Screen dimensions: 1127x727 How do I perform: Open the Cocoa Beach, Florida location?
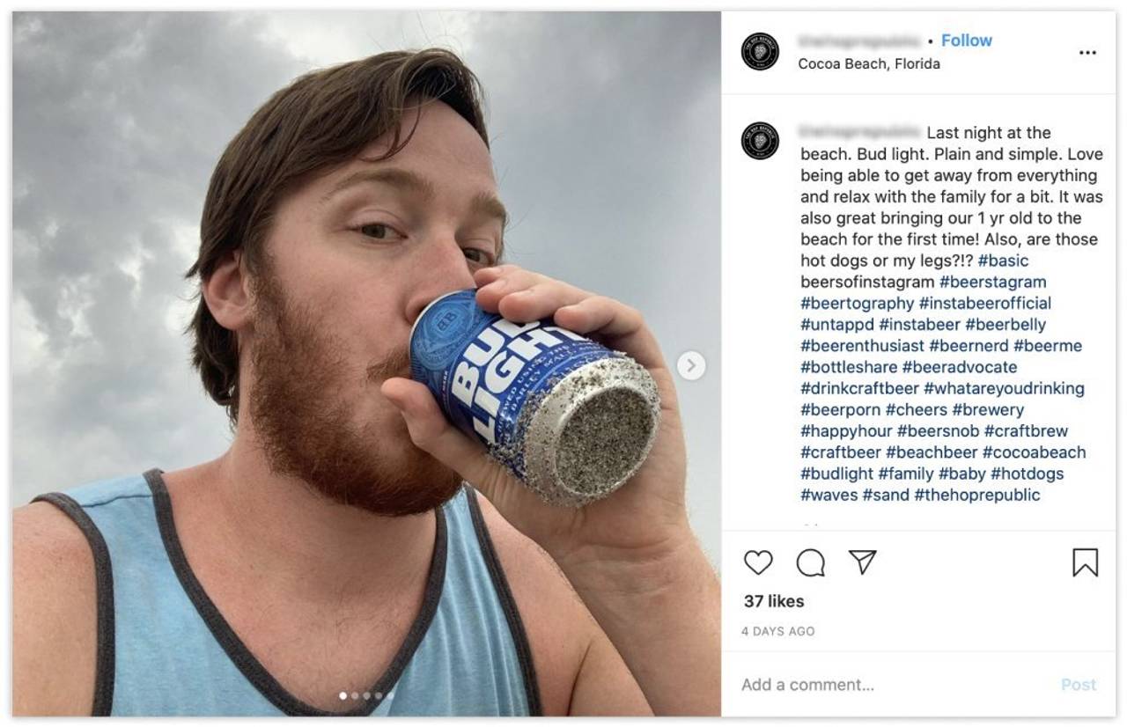pyautogui.click(x=868, y=63)
